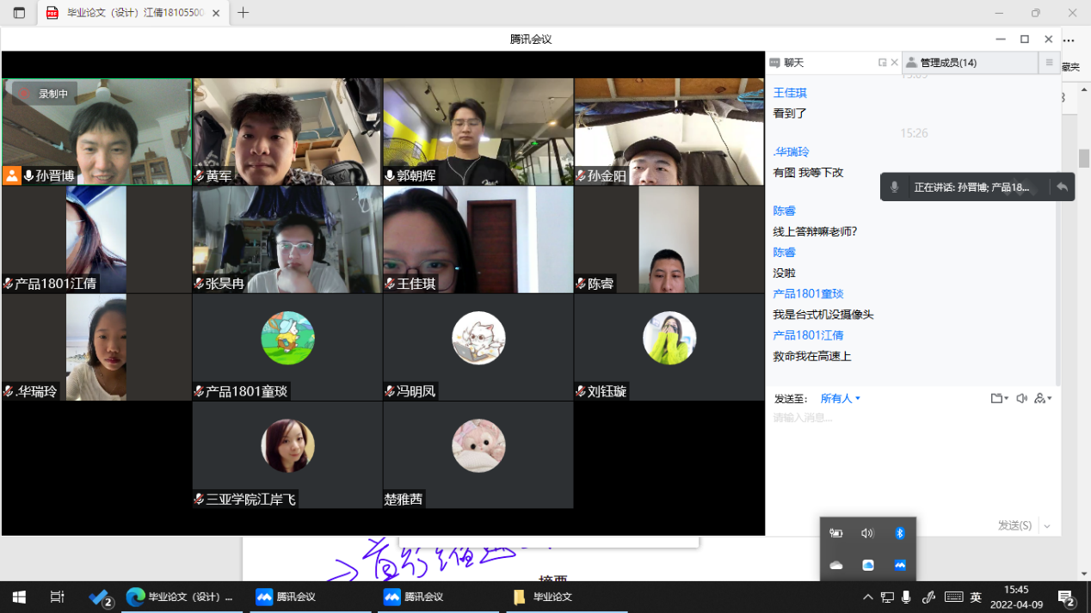Open the Bluetooth icon in the tray popup

click(x=900, y=533)
